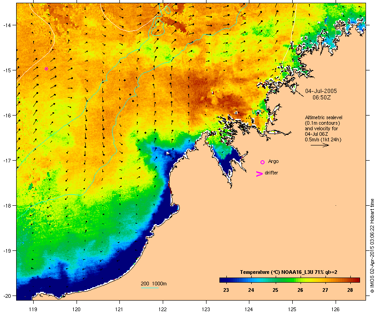Click the latitude axis label "-16"
The image size is (378, 313).
[x=6, y=116]
